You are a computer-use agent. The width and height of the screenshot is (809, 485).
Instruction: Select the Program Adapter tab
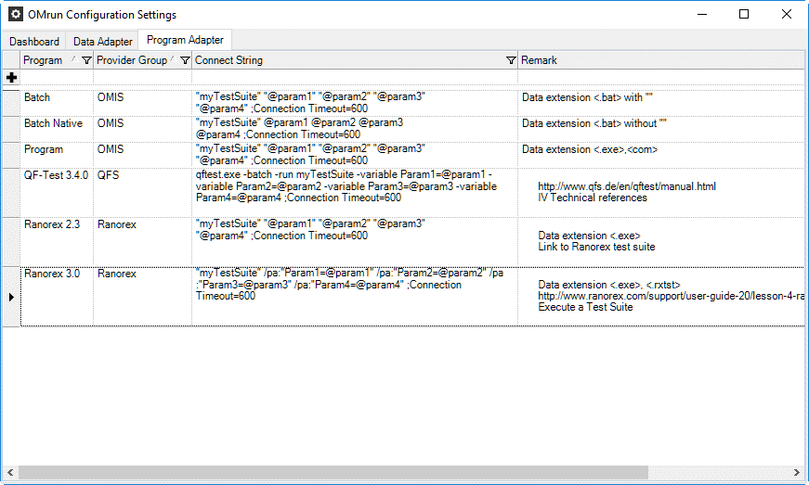[x=185, y=40]
